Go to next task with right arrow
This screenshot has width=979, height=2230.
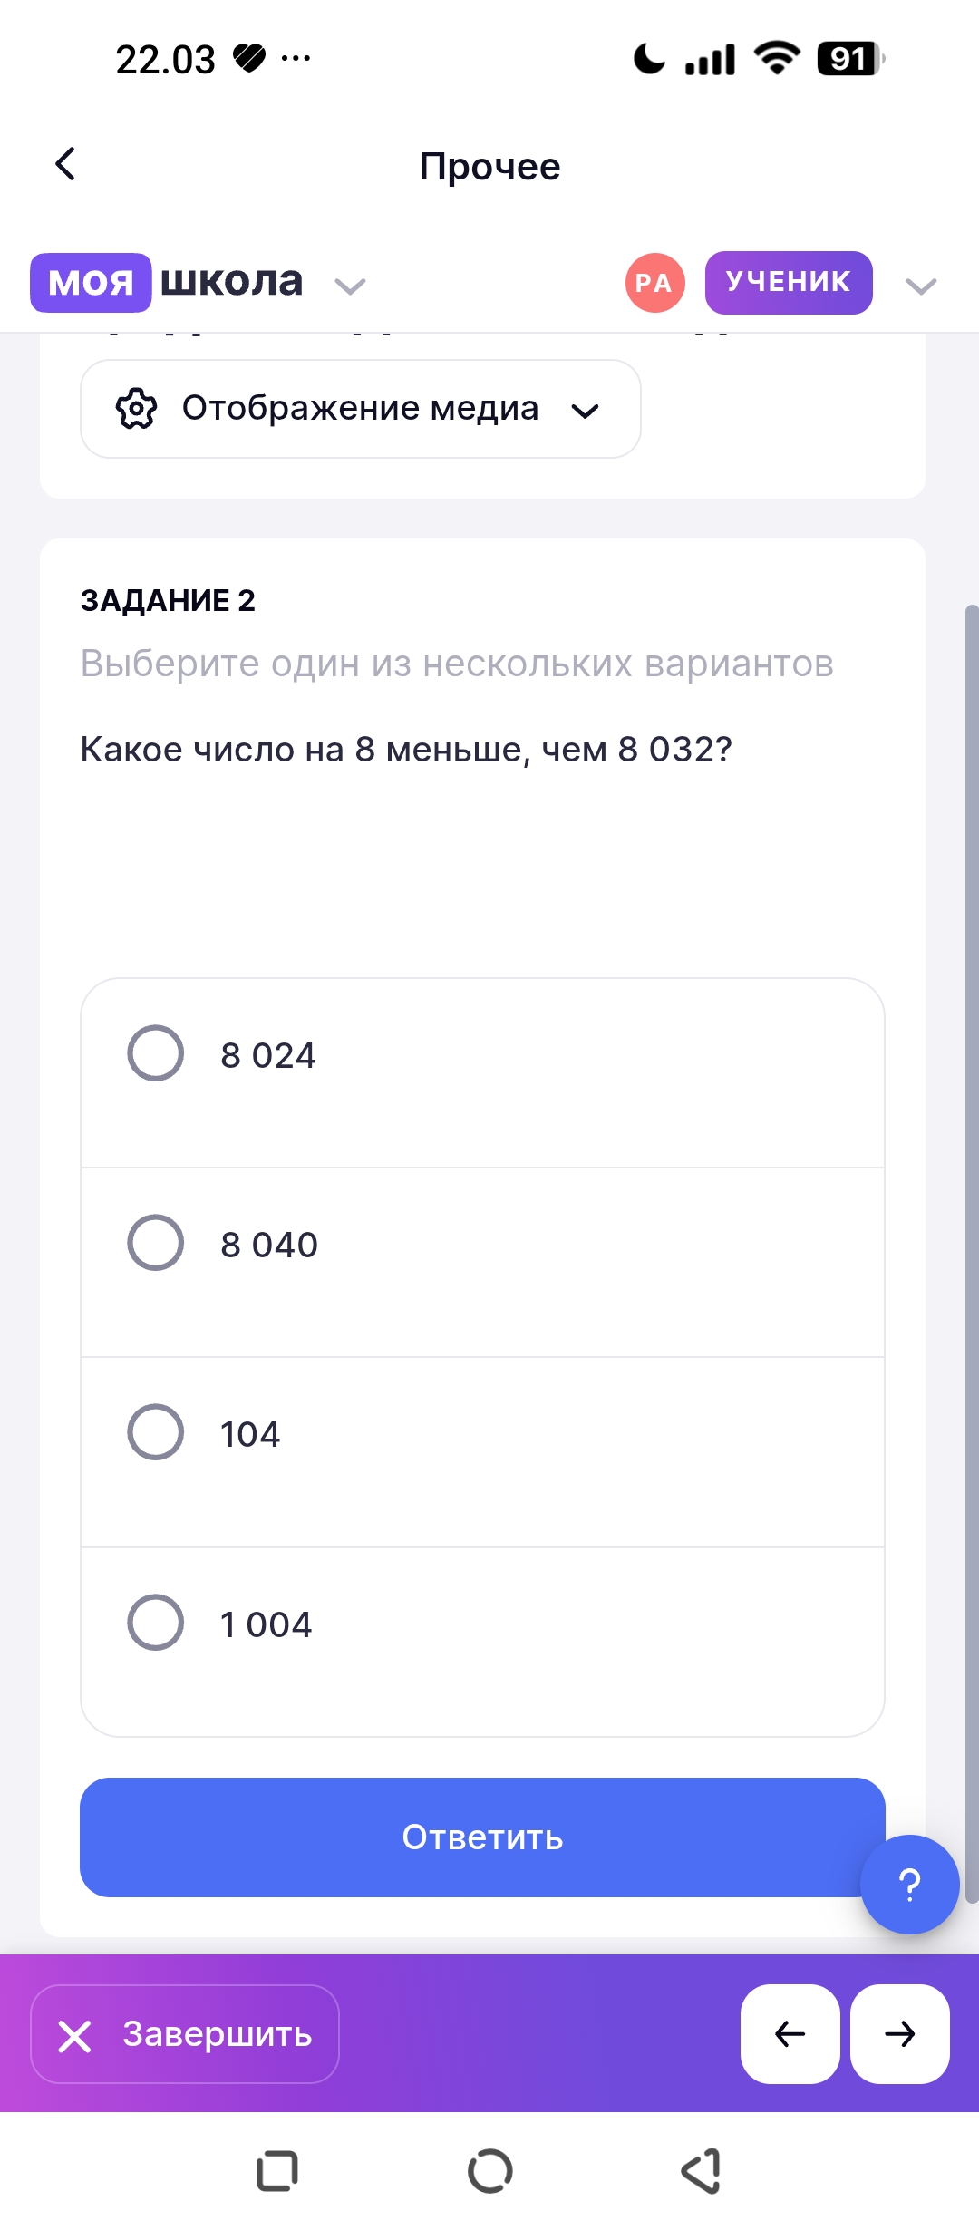click(900, 2034)
